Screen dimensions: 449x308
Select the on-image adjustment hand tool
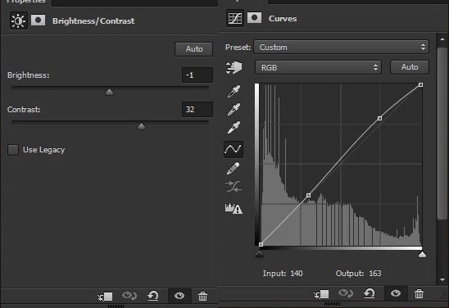pos(234,67)
